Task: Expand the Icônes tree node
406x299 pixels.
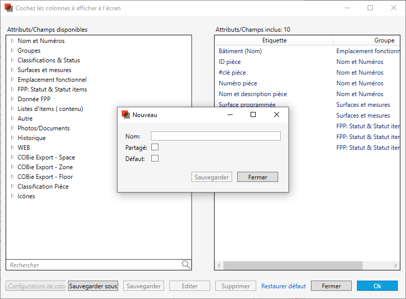Action: 12,196
